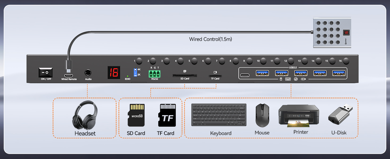Choose input button 12
Viewport: 390px width, 159px height.
pos(291,61)
